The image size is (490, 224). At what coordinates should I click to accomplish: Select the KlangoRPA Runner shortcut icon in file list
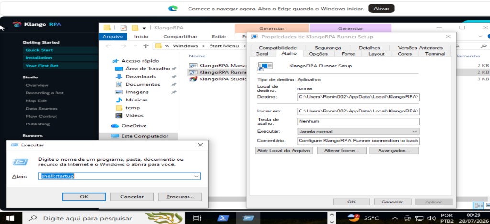(x=193, y=72)
